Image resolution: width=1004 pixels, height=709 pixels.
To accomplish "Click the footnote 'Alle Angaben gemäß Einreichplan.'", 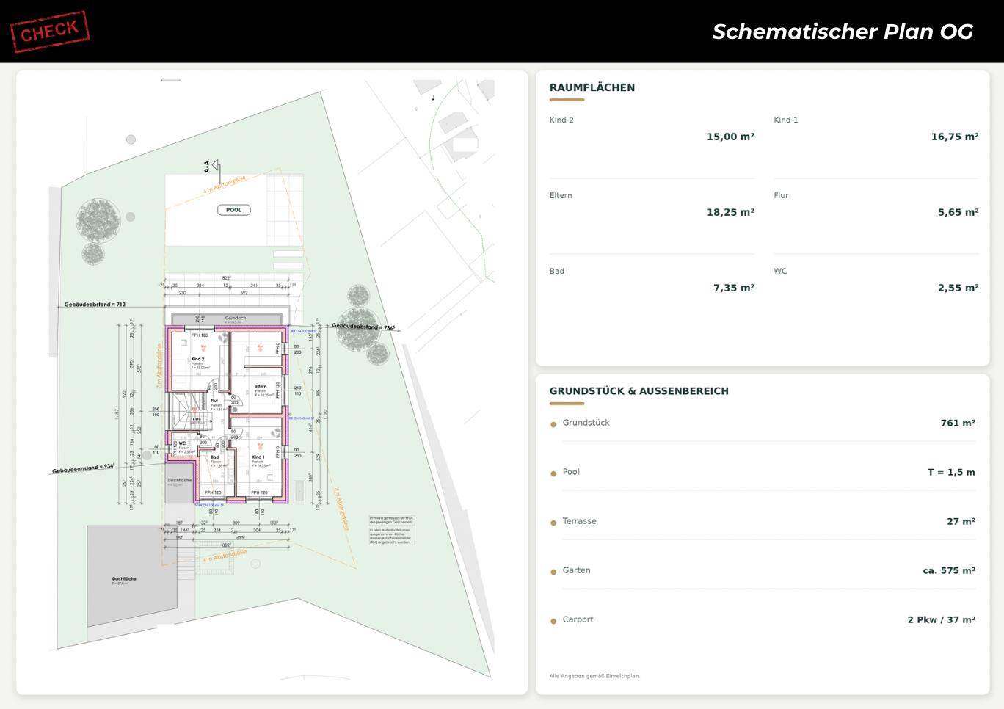I will pyautogui.click(x=594, y=676).
